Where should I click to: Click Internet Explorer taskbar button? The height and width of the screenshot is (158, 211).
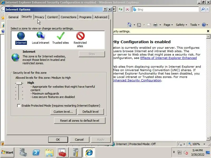click(x=89, y=152)
